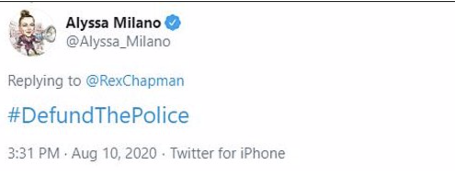Click the #DefundThePolice hashtag

(x=98, y=115)
